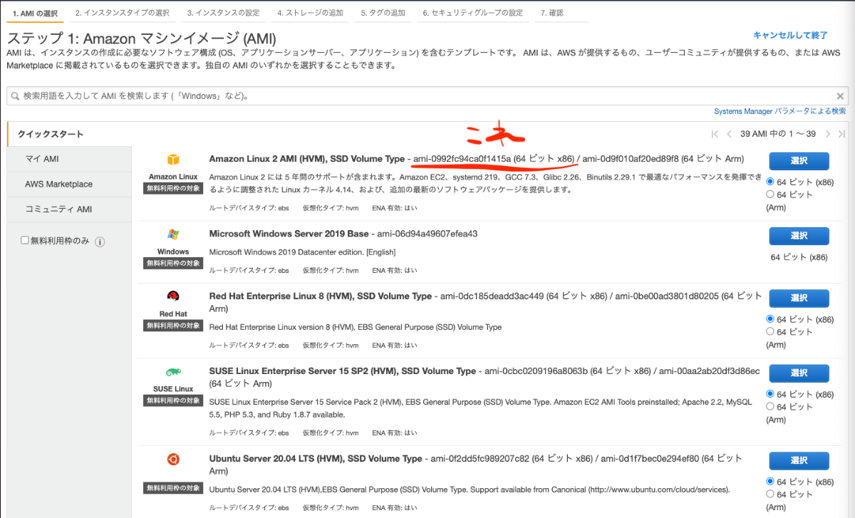This screenshot has width=855, height=518.
Task: Click the 無料利用枠の対象 badge under Windows
Action: (x=173, y=264)
